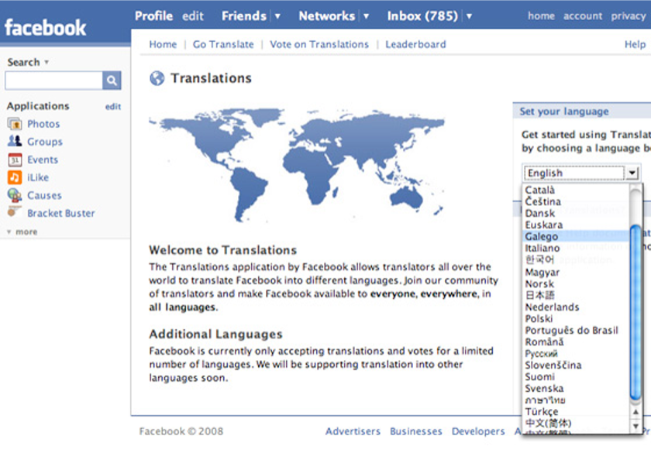Select Slovenščina from the language list
This screenshot has width=651, height=453.
(576, 365)
